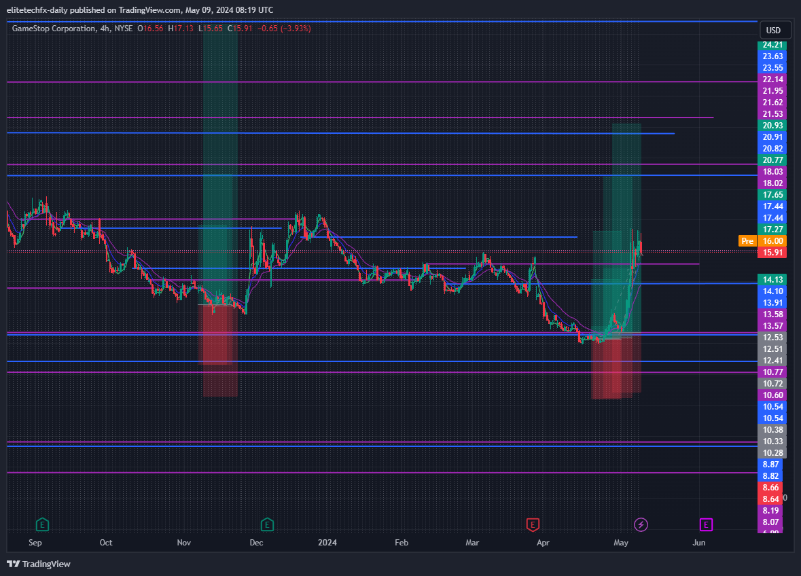Click the blue 12.41 price label

tap(772, 361)
